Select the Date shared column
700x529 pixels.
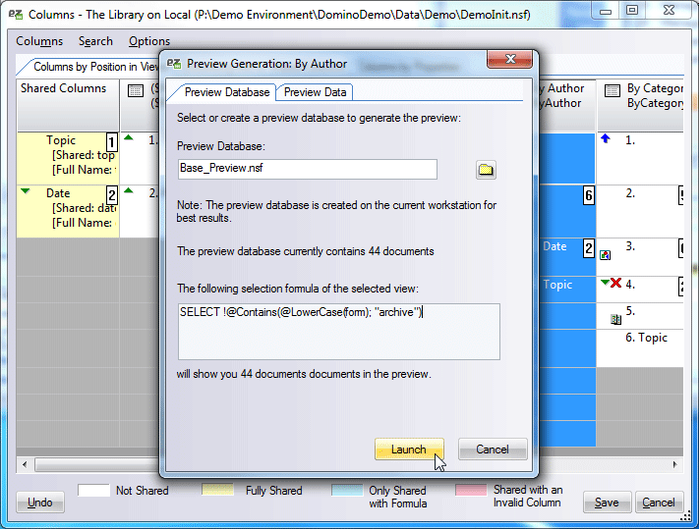click(68, 211)
